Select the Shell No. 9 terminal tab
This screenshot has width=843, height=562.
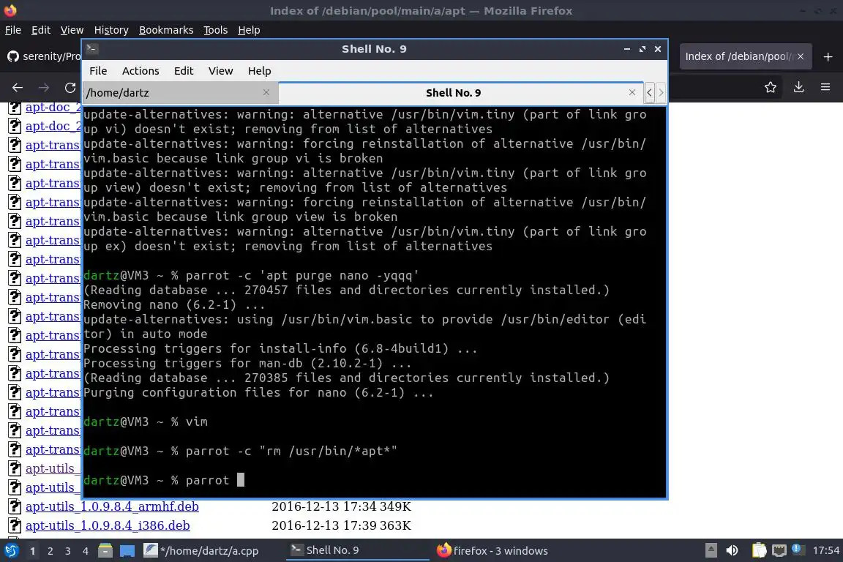tap(461, 92)
